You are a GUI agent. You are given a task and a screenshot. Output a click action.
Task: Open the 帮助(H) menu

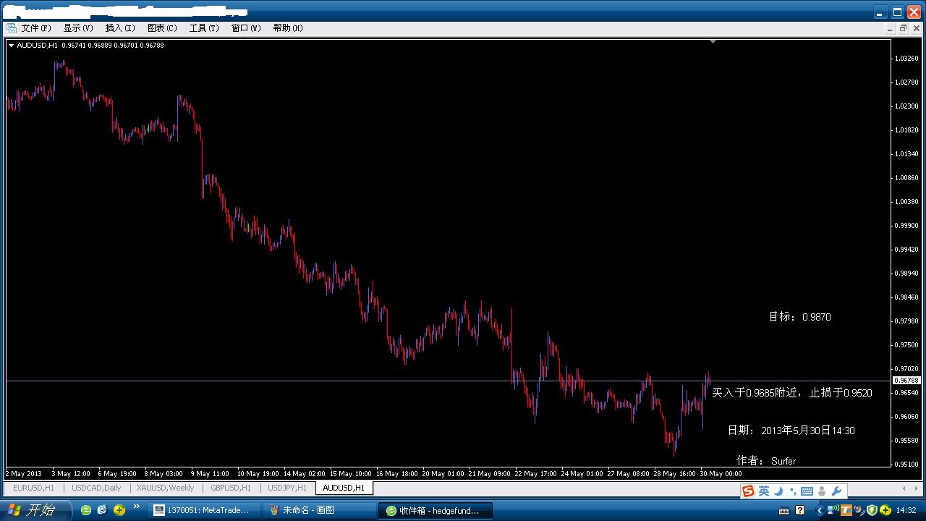point(288,28)
